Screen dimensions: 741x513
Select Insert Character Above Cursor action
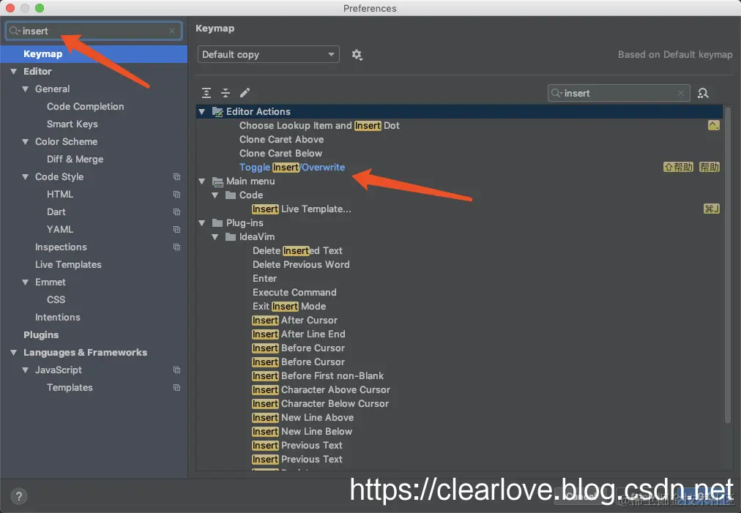321,390
